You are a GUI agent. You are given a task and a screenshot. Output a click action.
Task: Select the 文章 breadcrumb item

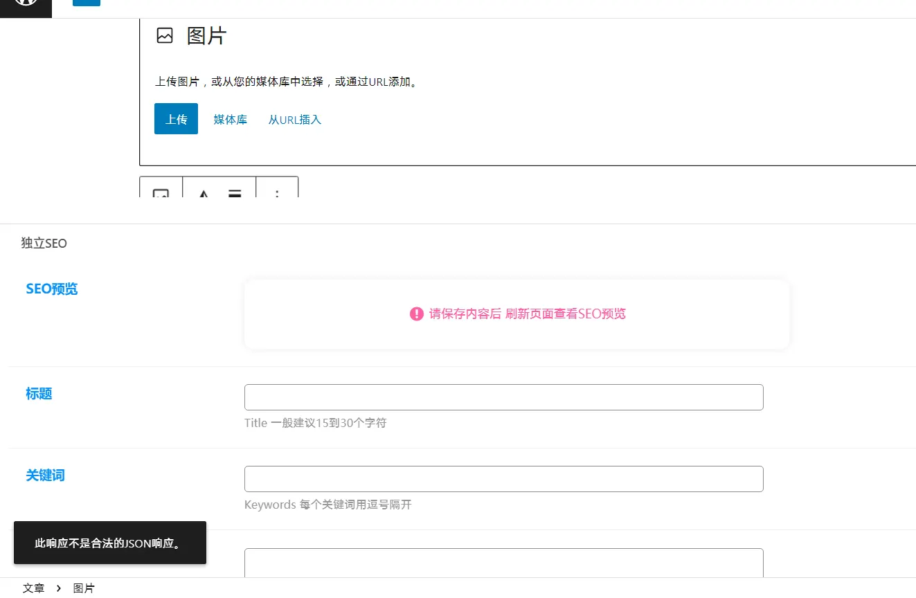pyautogui.click(x=33, y=588)
